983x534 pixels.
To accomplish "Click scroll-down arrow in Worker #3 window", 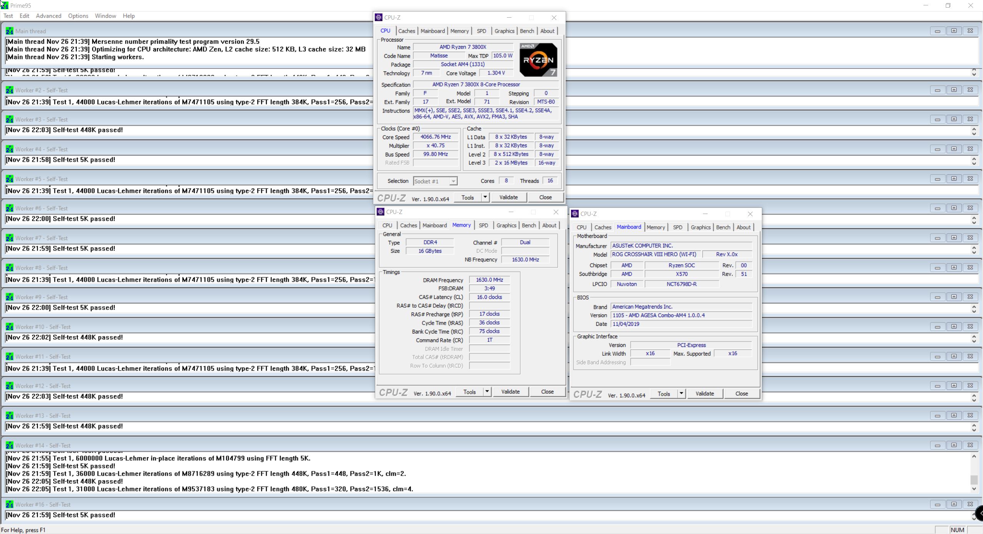I will [974, 133].
